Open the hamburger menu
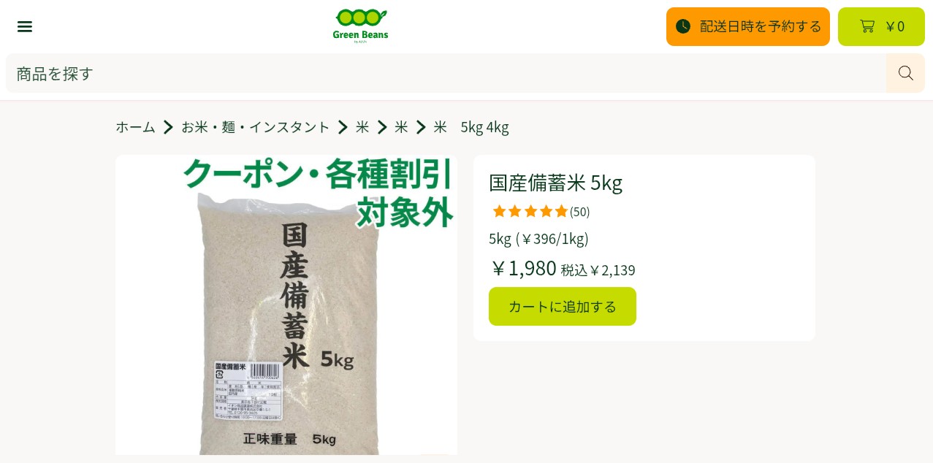This screenshot has width=933, height=463. (x=25, y=27)
